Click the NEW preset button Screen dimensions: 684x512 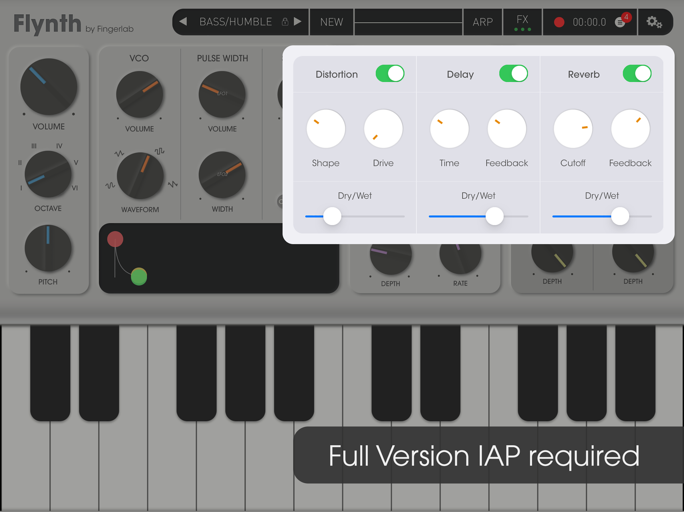pos(331,22)
